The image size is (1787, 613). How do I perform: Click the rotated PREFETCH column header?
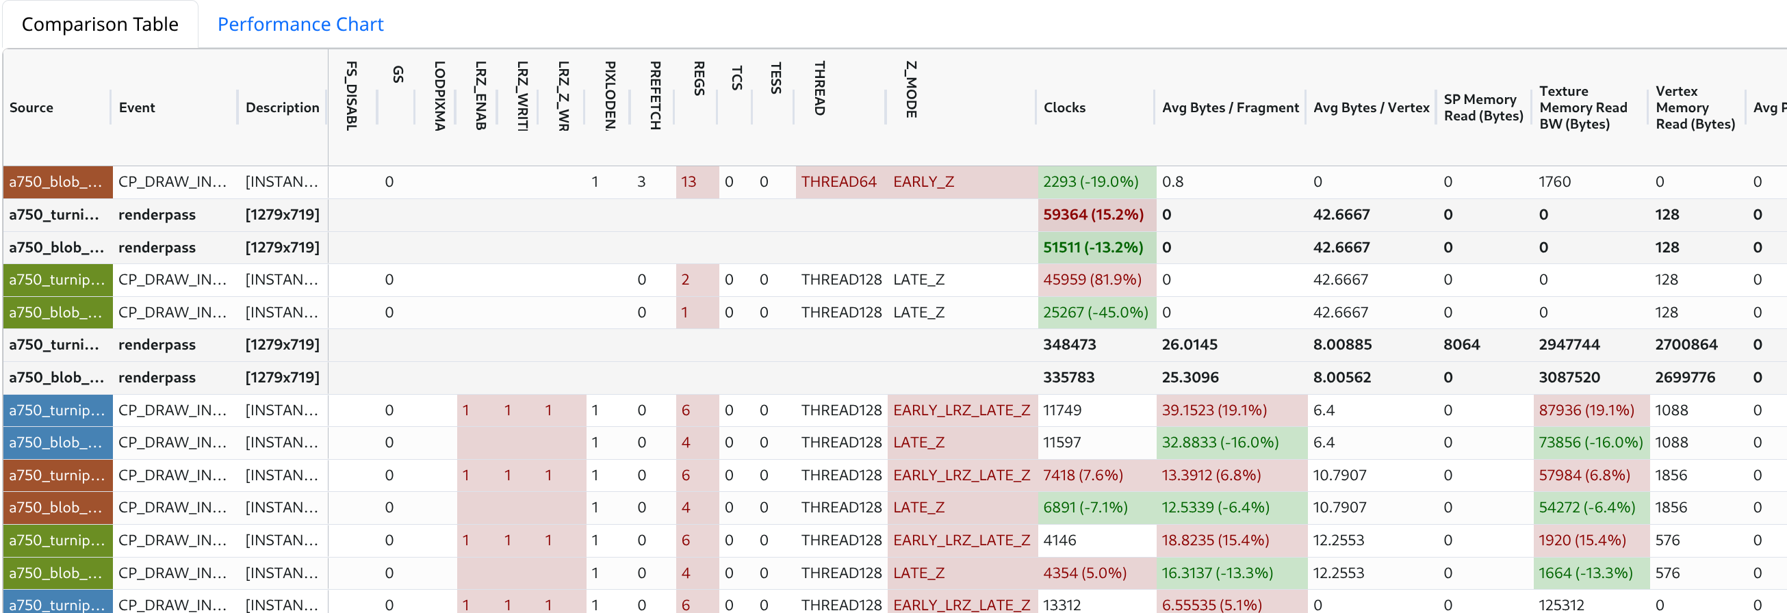pos(655,95)
